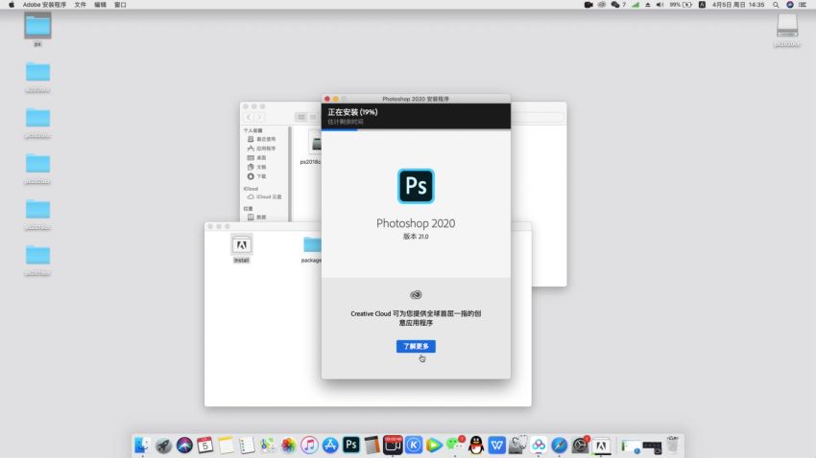
Task: Click the WeChat menu bar icon
Action: tap(615, 5)
